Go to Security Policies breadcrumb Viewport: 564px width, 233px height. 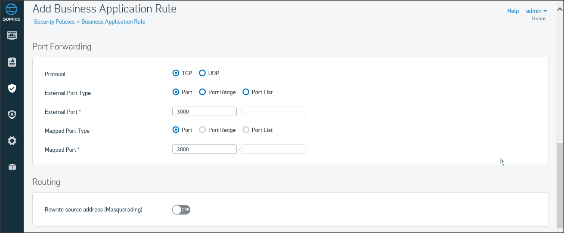54,22
